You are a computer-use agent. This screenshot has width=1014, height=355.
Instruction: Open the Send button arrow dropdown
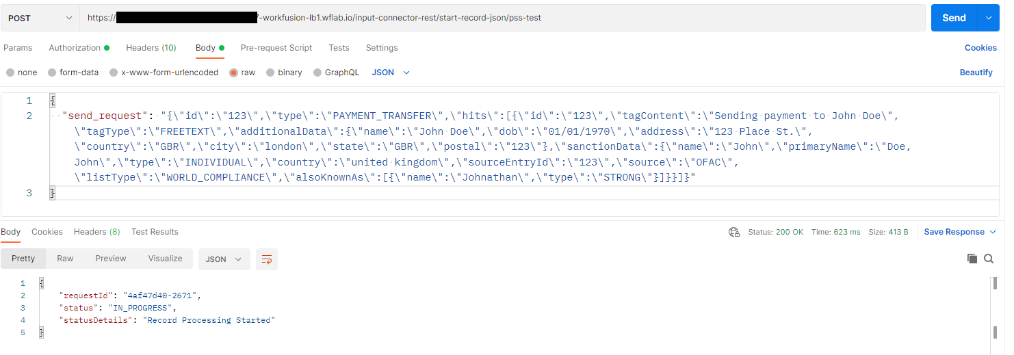[988, 18]
